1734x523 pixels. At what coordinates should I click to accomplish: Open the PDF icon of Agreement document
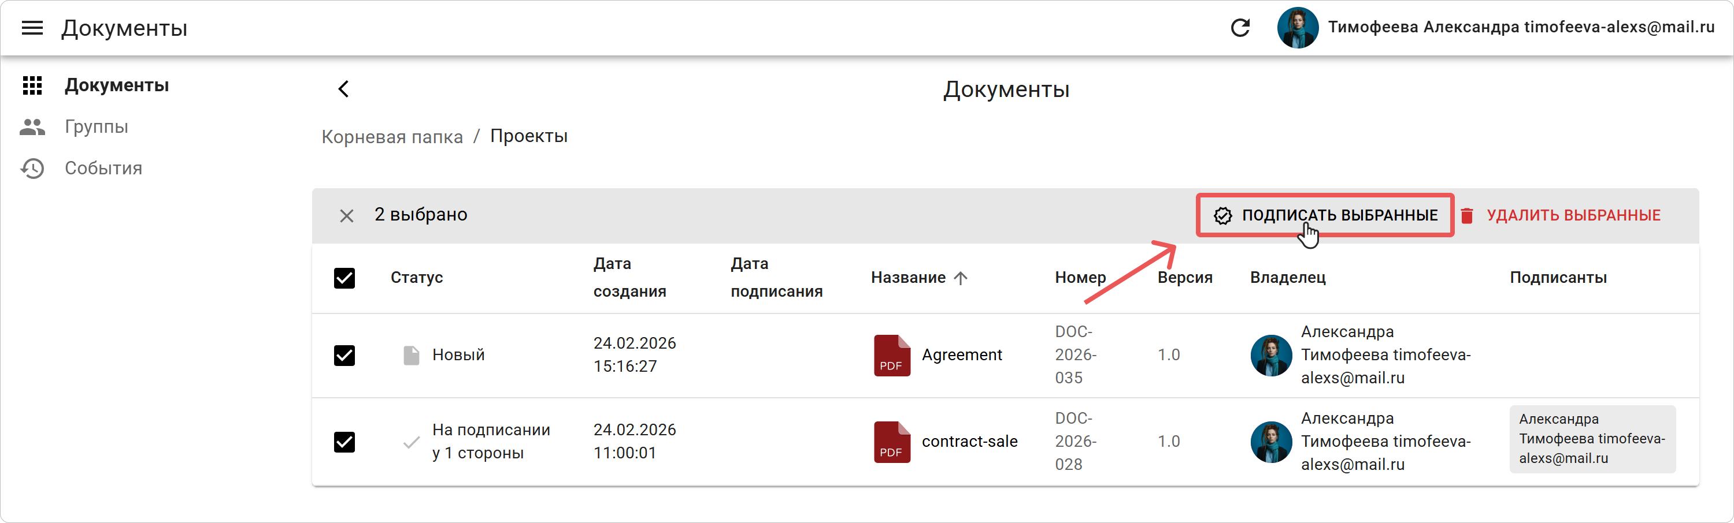pos(891,354)
